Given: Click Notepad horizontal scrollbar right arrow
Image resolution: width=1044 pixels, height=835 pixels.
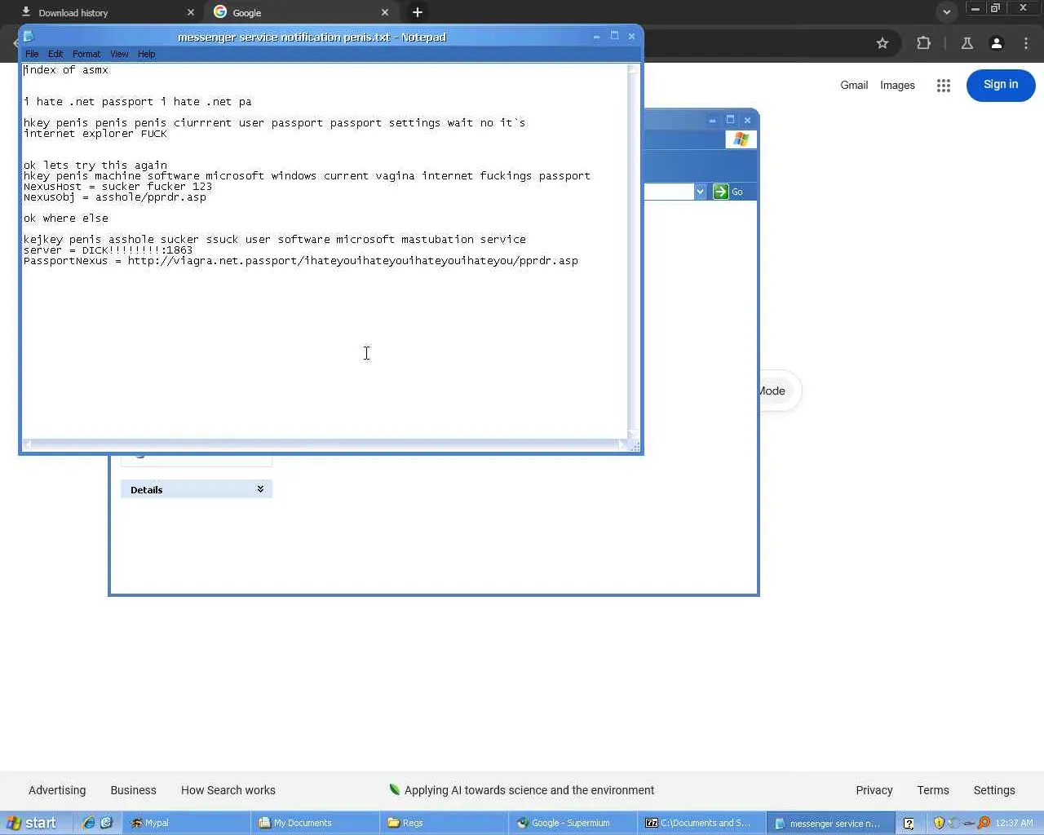Looking at the screenshot, I should click(622, 445).
